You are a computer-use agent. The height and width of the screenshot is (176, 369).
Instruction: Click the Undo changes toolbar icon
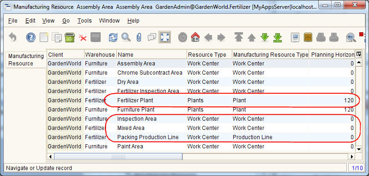coord(13,37)
